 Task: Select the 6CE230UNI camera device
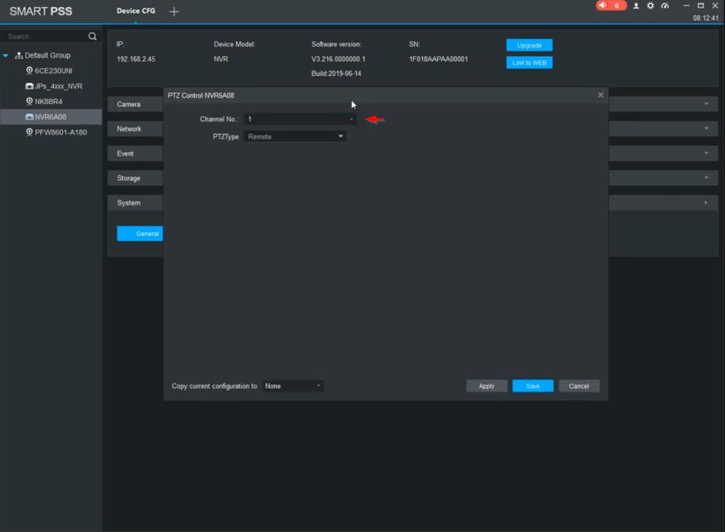point(53,71)
